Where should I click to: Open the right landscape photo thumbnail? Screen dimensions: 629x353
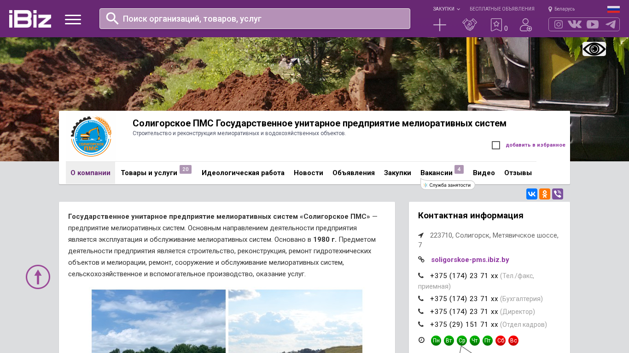point(295,321)
